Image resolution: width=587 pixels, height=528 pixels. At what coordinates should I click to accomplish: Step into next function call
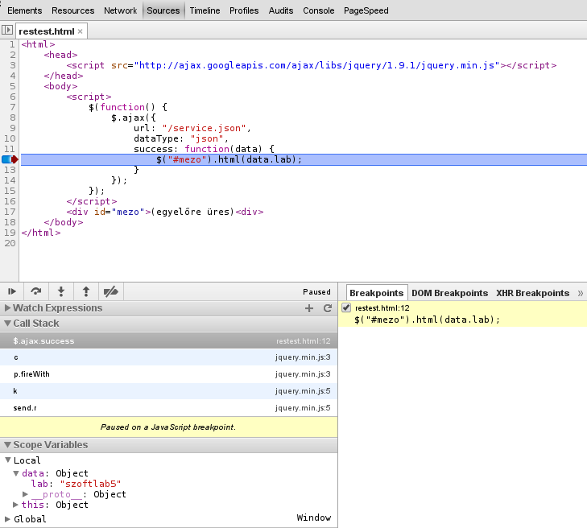(61, 291)
